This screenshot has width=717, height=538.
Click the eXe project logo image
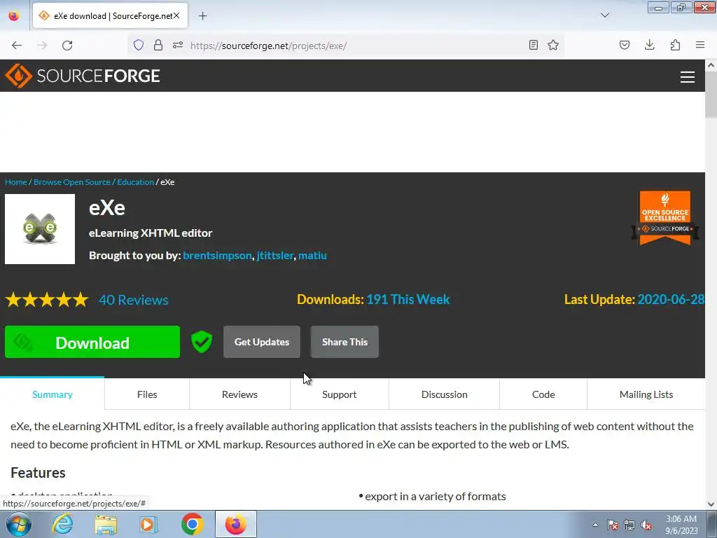coord(40,229)
